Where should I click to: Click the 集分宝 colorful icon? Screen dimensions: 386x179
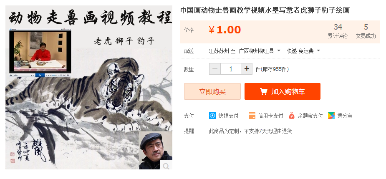pyautogui.click(x=331, y=116)
